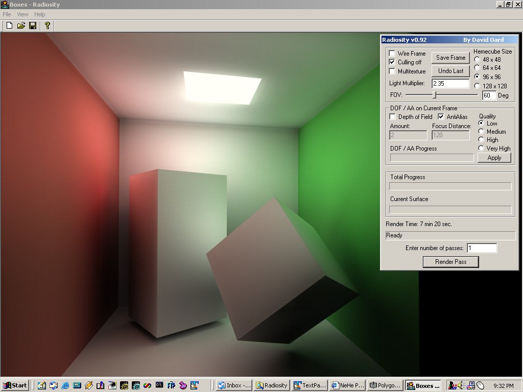Launch the command prompt quick launch icon
This screenshot has width=523, height=392.
click(x=159, y=385)
